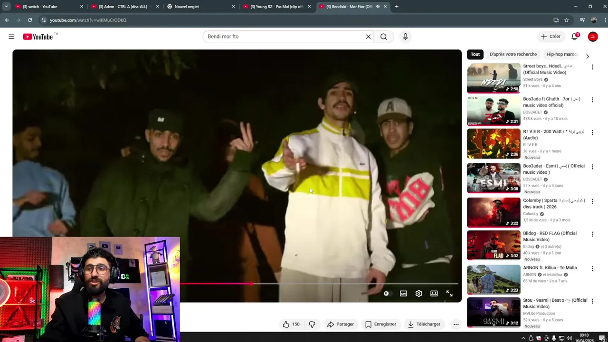This screenshot has width=608, height=342.
Task: Dislike the video
Action: (312, 324)
